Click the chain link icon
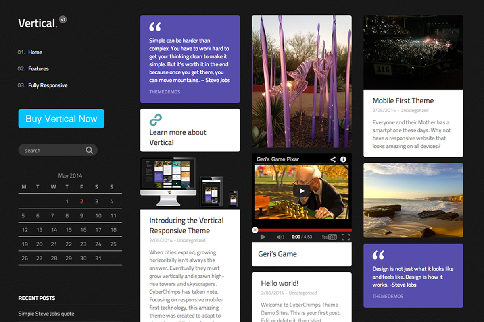484x322 pixels. point(155,120)
